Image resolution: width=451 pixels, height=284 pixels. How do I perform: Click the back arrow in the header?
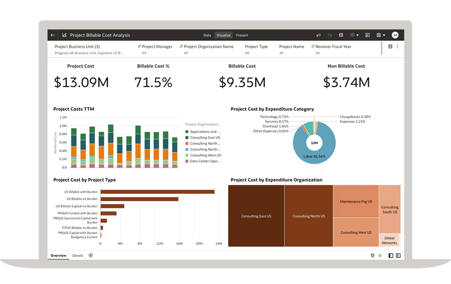[53, 35]
